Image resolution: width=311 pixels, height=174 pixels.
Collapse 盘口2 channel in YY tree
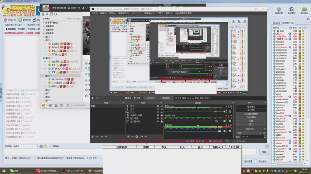[44, 40]
